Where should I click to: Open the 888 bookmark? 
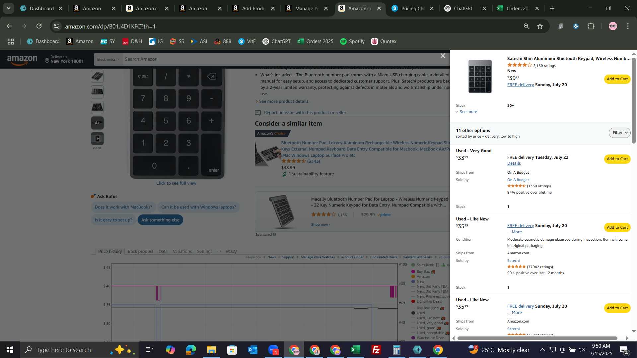[x=223, y=41]
